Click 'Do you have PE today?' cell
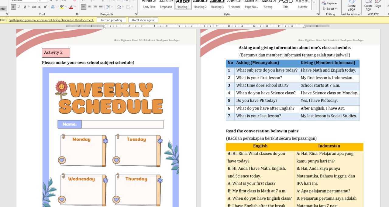This screenshot has height=207, width=389. click(267, 101)
